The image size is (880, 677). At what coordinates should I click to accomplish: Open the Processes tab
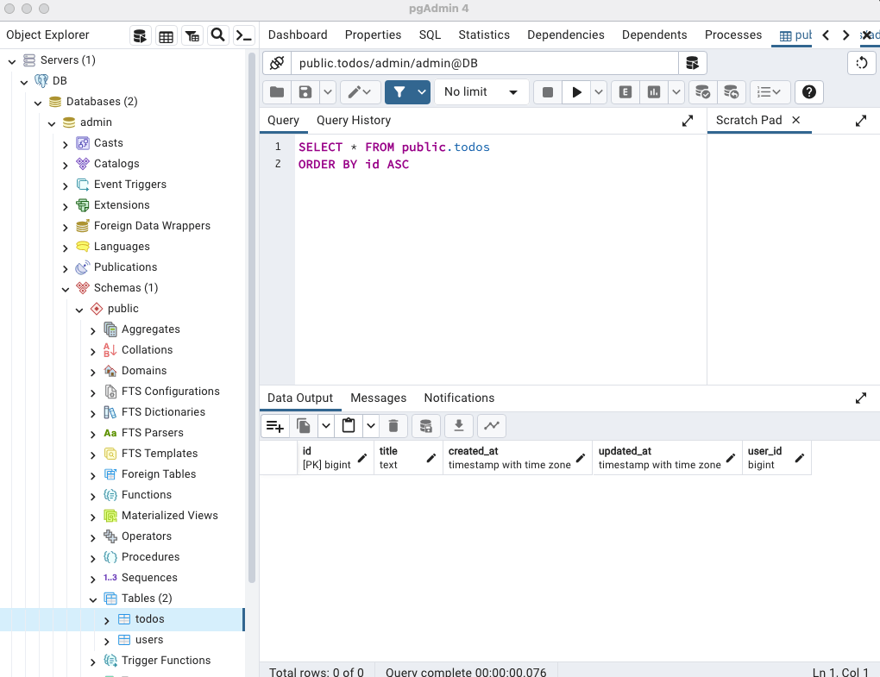pyautogui.click(x=733, y=34)
